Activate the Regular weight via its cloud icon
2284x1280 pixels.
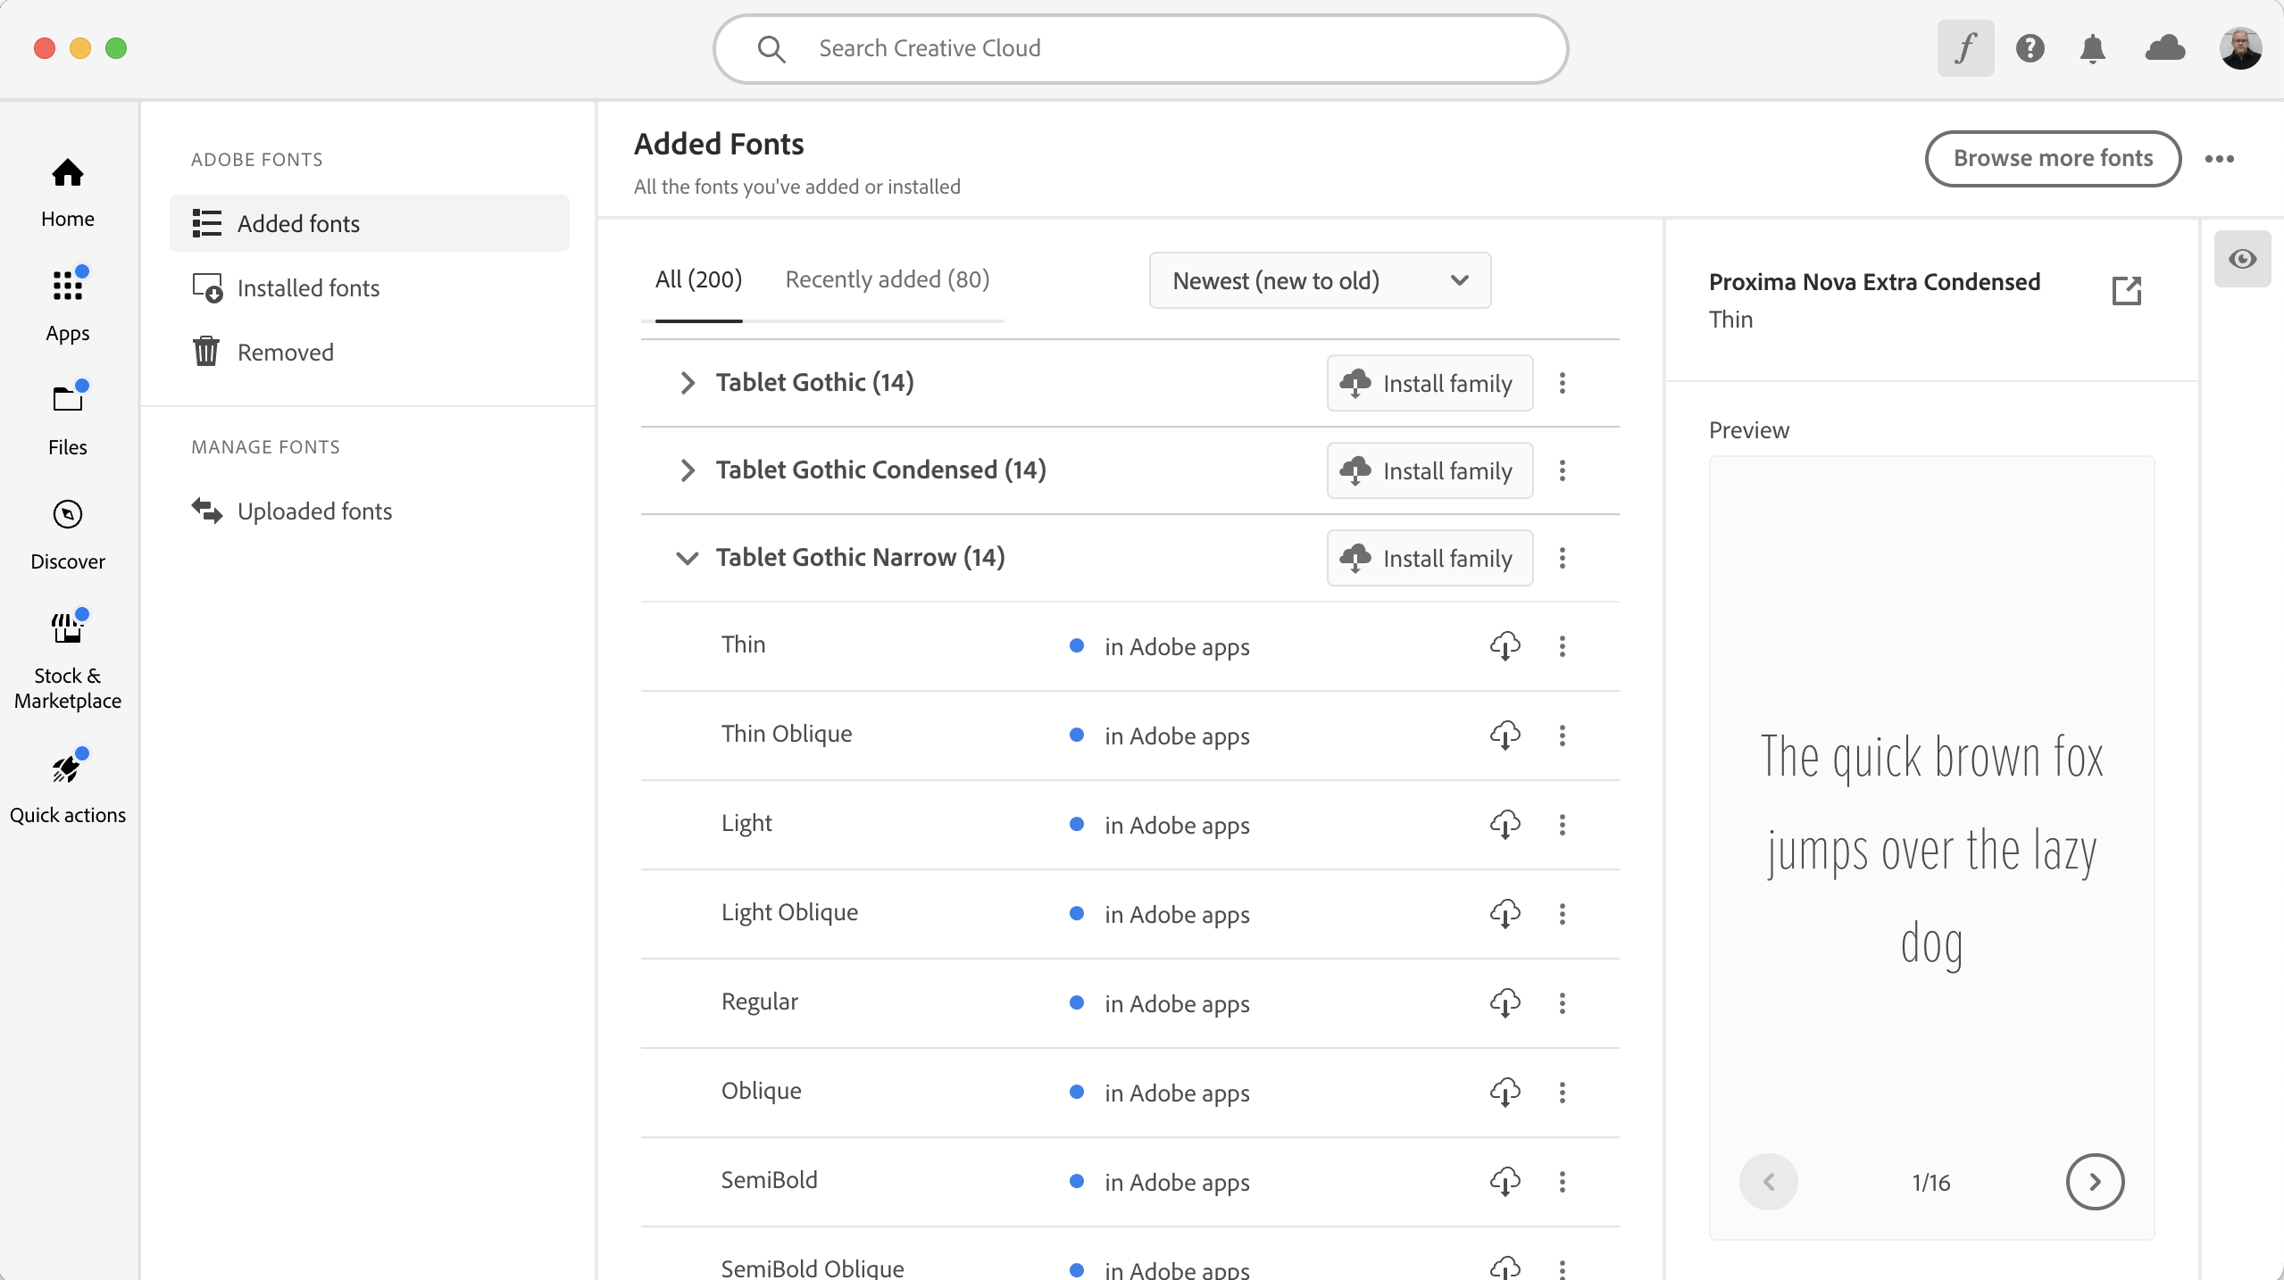[1505, 1002]
